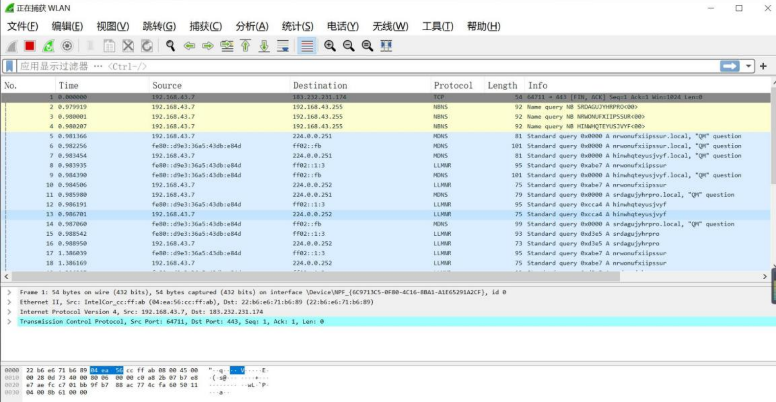Select packet 1 TCP FIN ACK row
This screenshot has width=776, height=402.
pyautogui.click(x=386, y=97)
